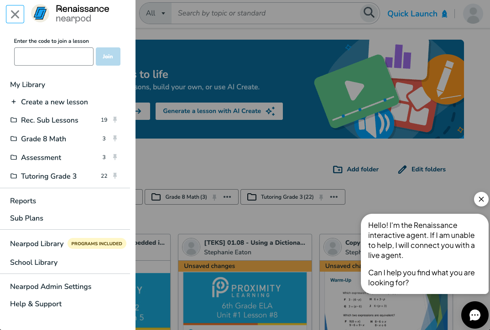Viewport: 490px width, 330px height.
Task: Click the folder icon beside Rec. Sub Lessons
Action: coord(13,120)
